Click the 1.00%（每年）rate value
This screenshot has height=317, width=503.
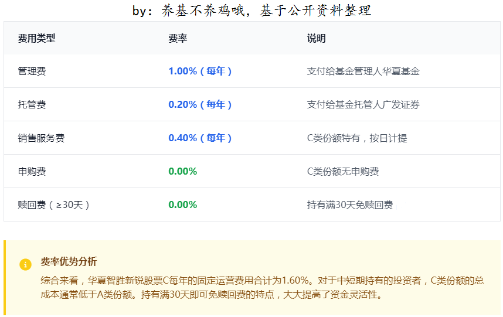200,71
